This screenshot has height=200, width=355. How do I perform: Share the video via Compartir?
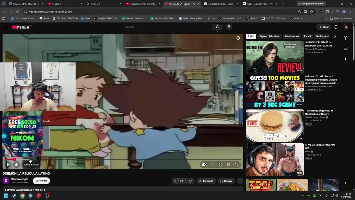tap(206, 181)
